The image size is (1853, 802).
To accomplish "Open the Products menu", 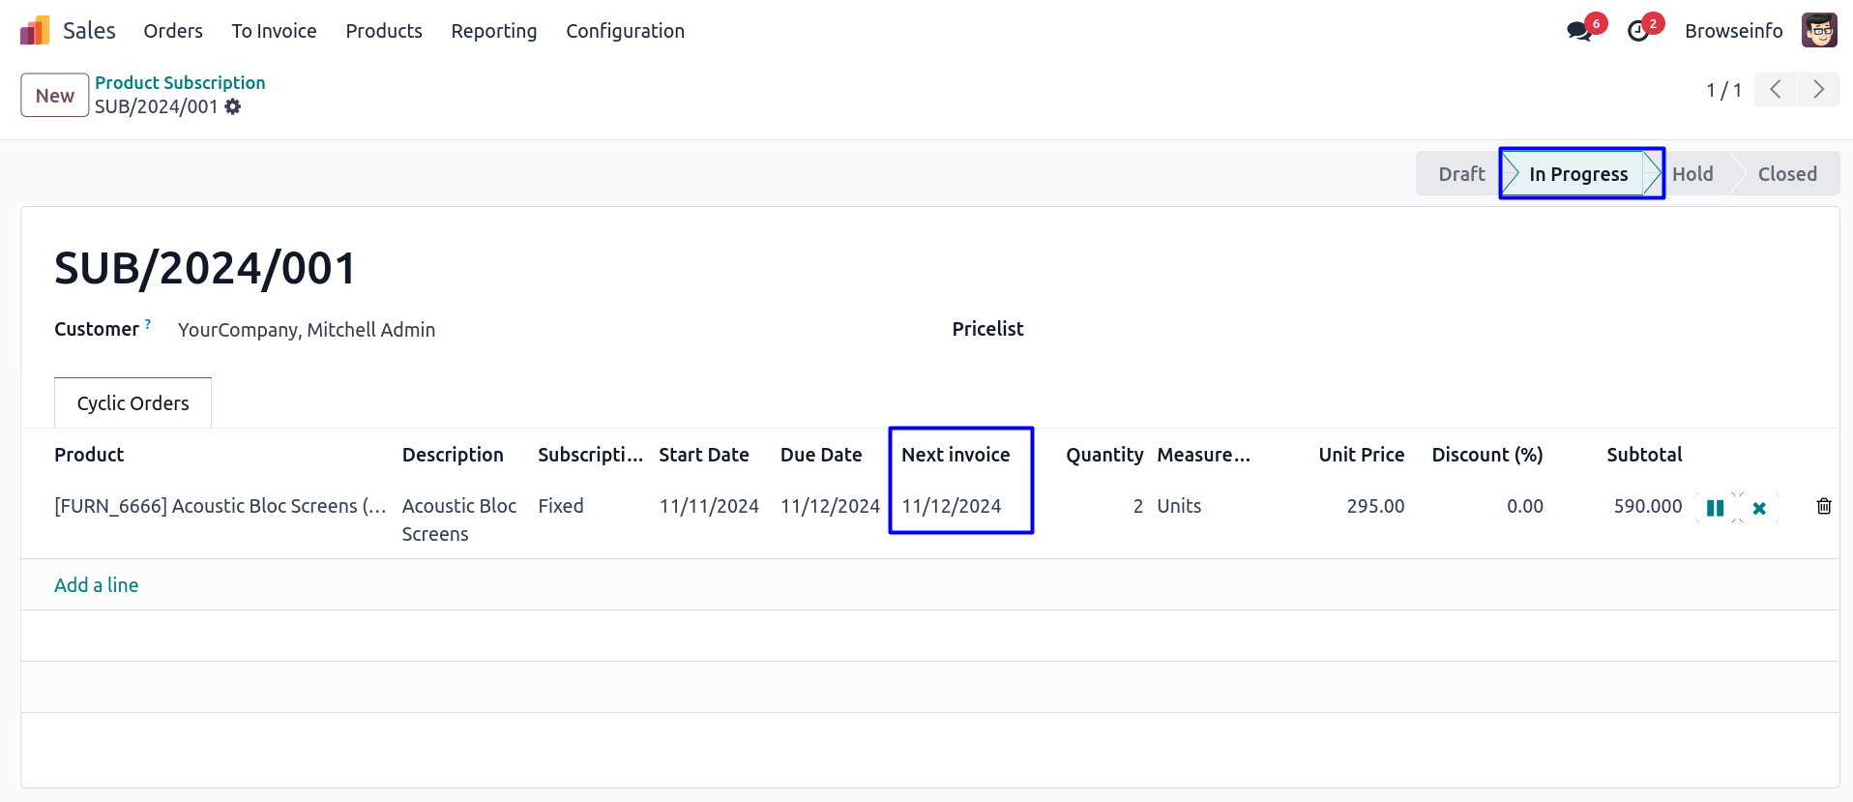I will [384, 31].
